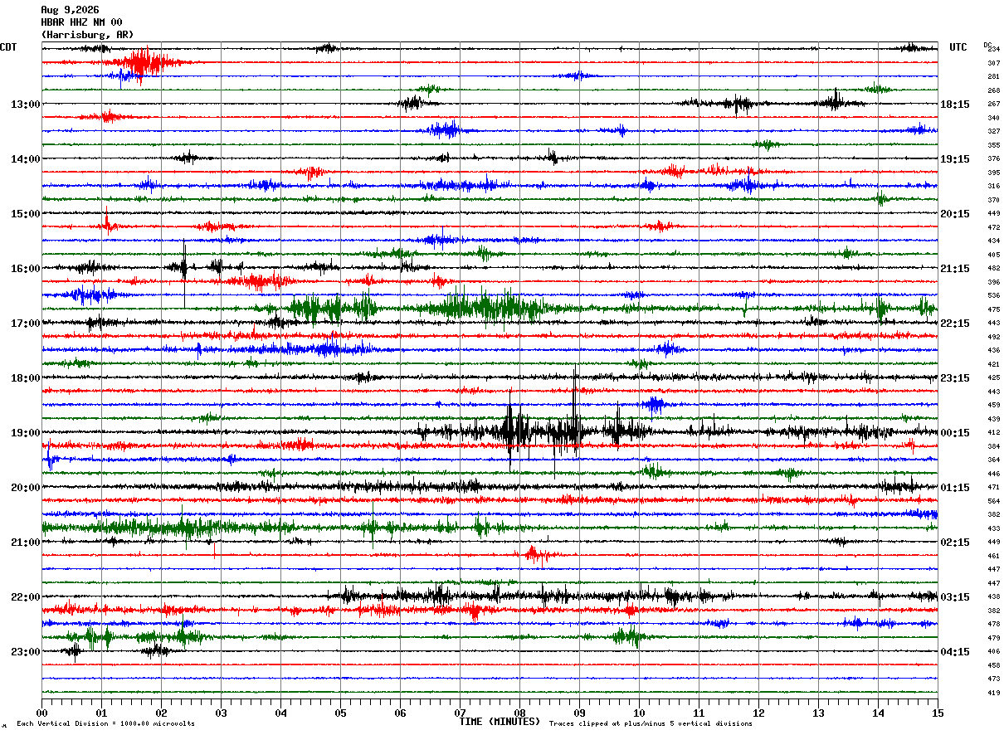Image resolution: width=1004 pixels, height=735 pixels.
Task: Click the 13:00 CDT time label
Action: [26, 105]
